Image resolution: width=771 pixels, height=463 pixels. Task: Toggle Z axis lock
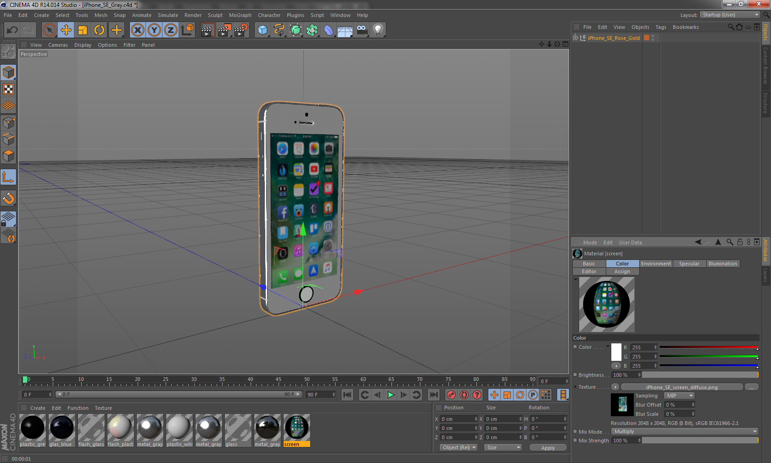pos(171,30)
